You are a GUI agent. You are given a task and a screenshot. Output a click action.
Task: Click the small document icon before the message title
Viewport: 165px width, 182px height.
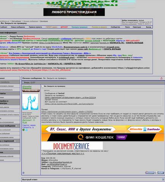coord(42,86)
